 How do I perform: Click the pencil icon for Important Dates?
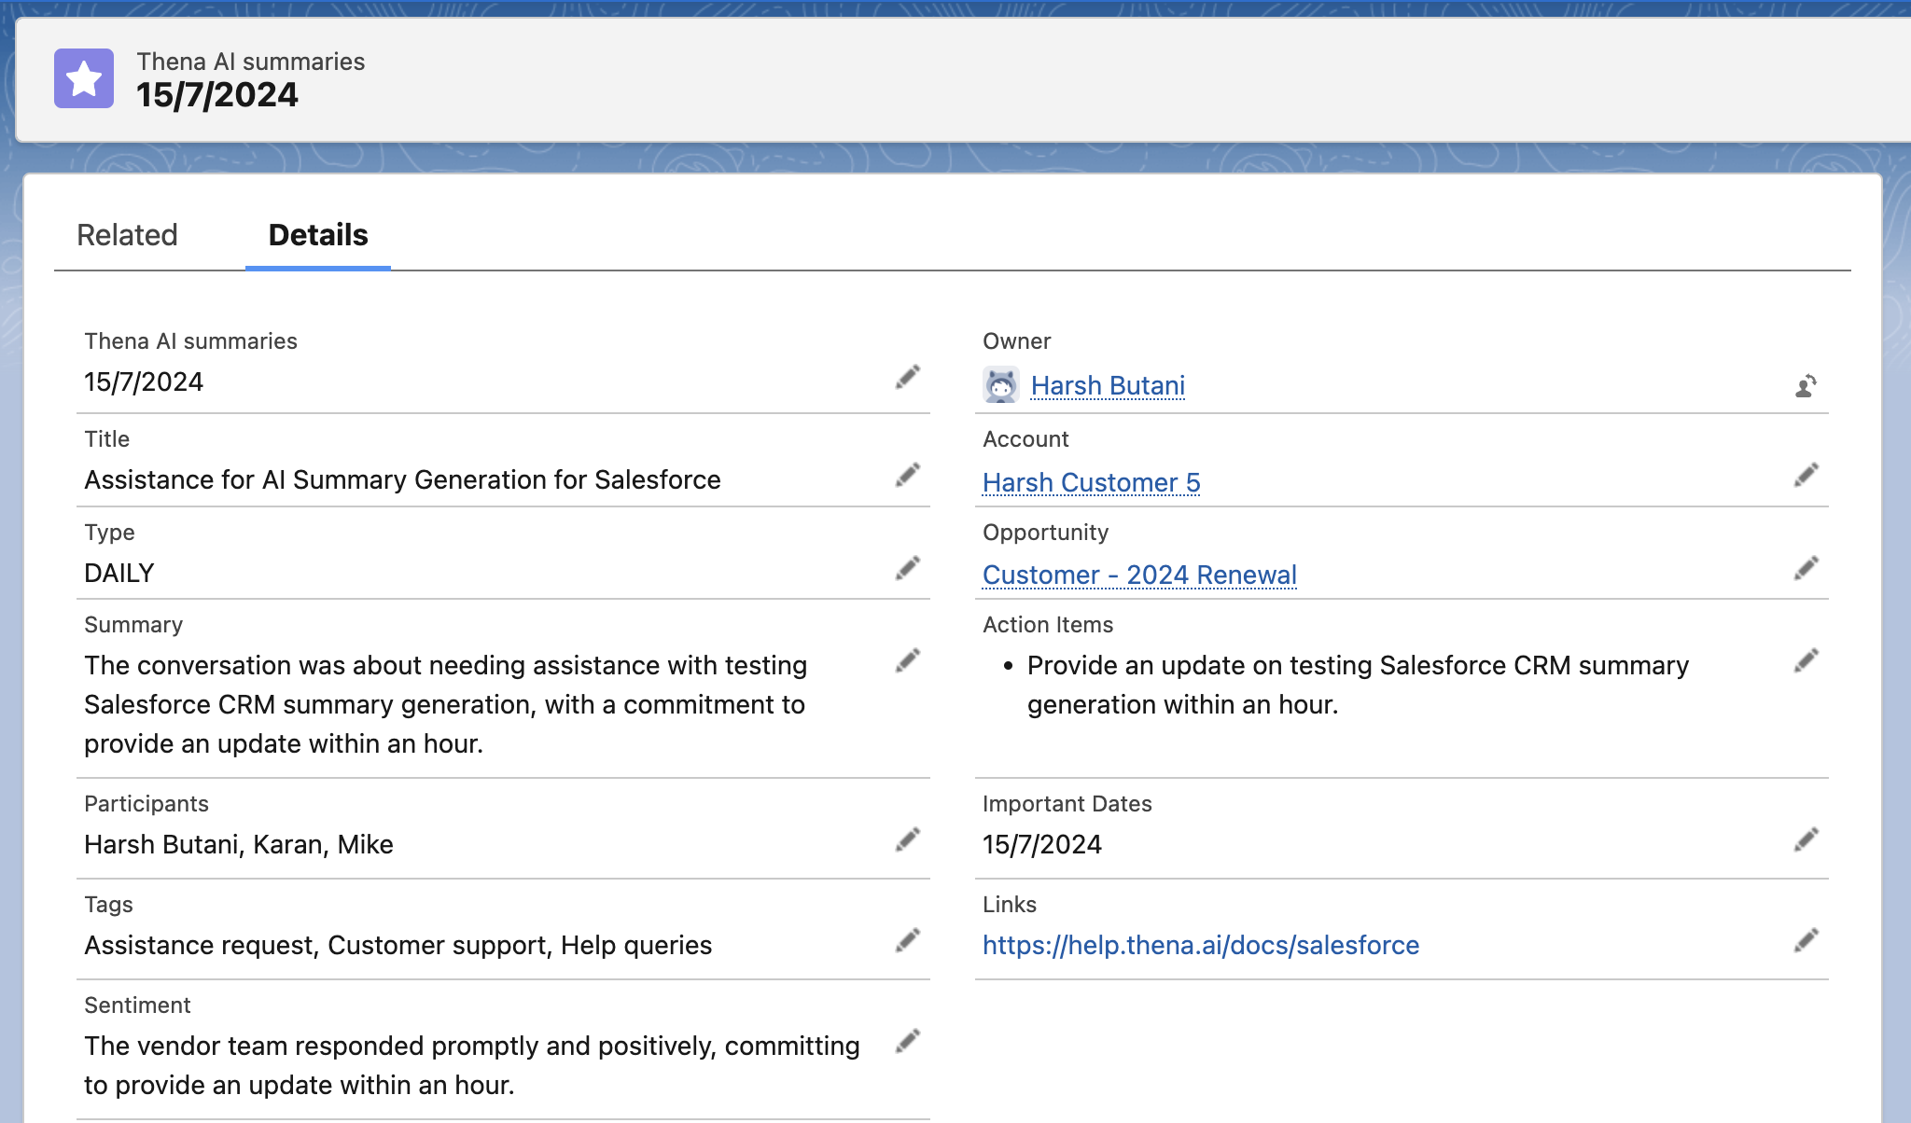pos(1806,840)
